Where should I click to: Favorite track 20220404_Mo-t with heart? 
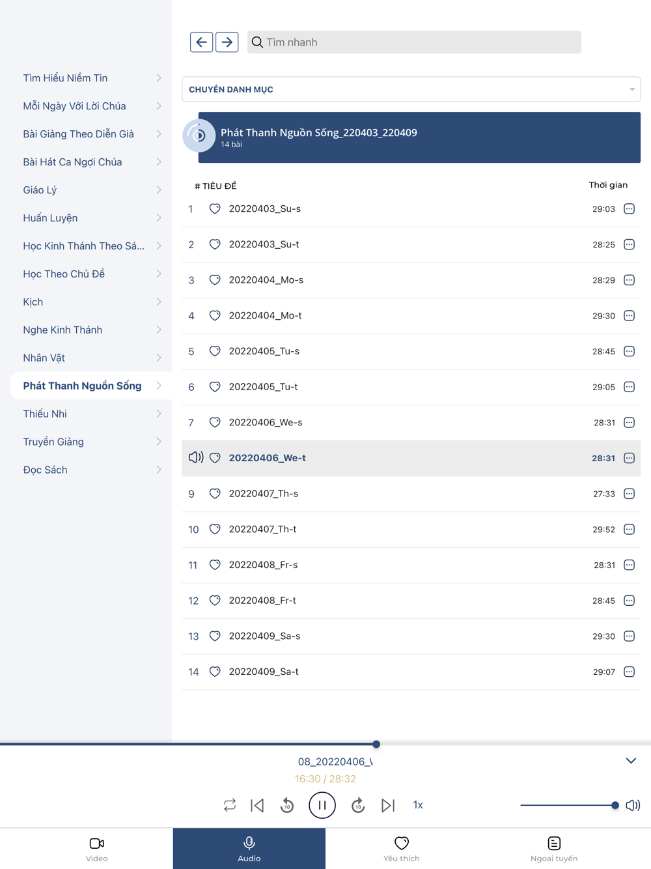click(215, 315)
